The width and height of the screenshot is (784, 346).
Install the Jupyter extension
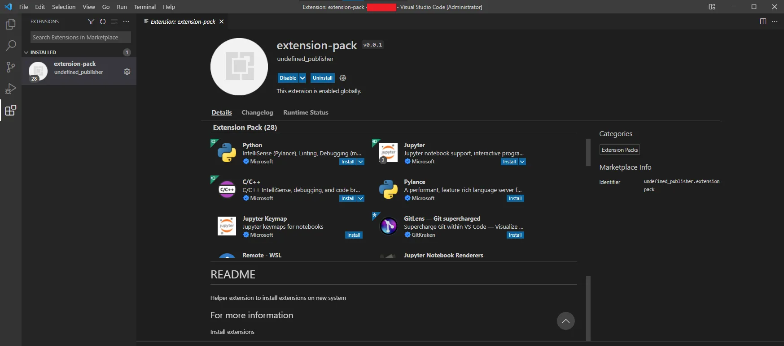pyautogui.click(x=509, y=162)
